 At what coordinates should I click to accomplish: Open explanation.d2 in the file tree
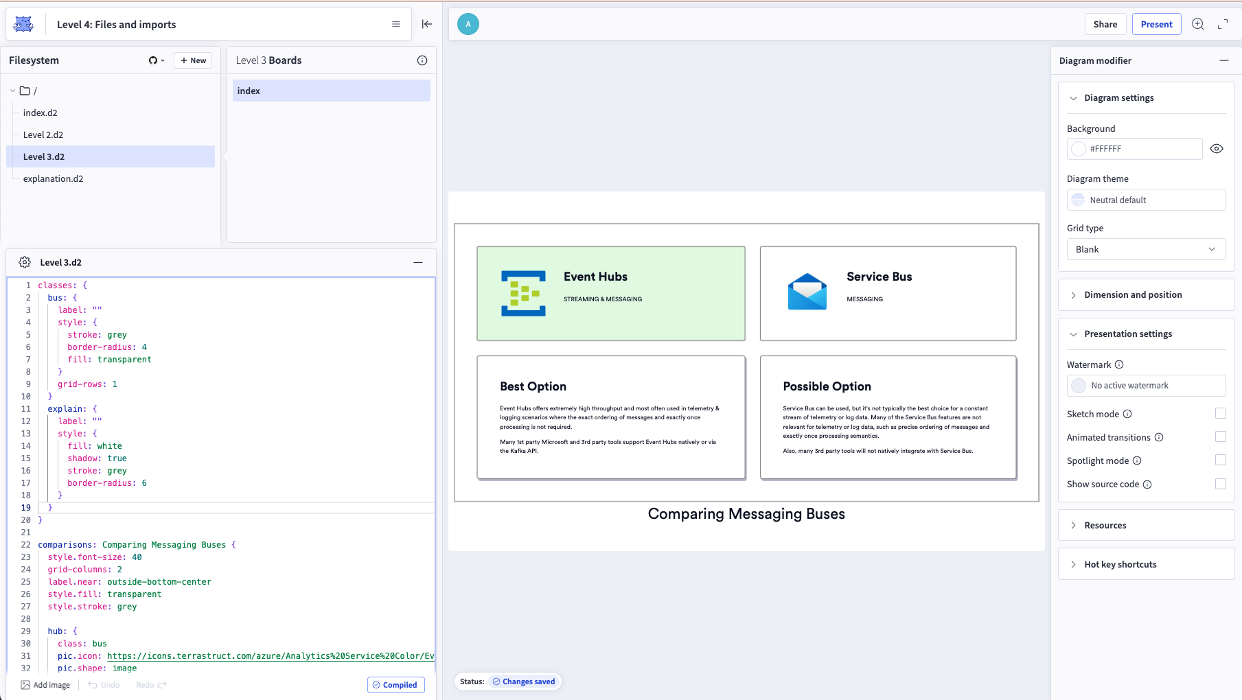click(53, 178)
